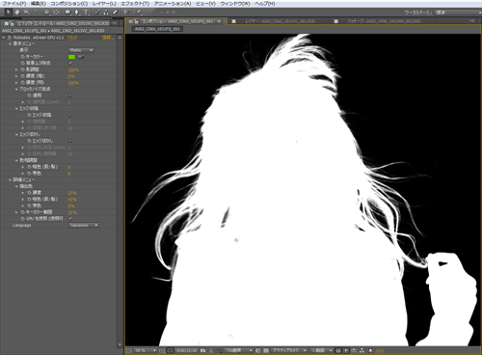Open the ファイル(F) menu
Viewport: 482px width, 355px height.
pyautogui.click(x=14, y=4)
